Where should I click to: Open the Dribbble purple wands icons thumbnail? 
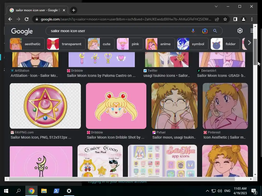pos(102,59)
